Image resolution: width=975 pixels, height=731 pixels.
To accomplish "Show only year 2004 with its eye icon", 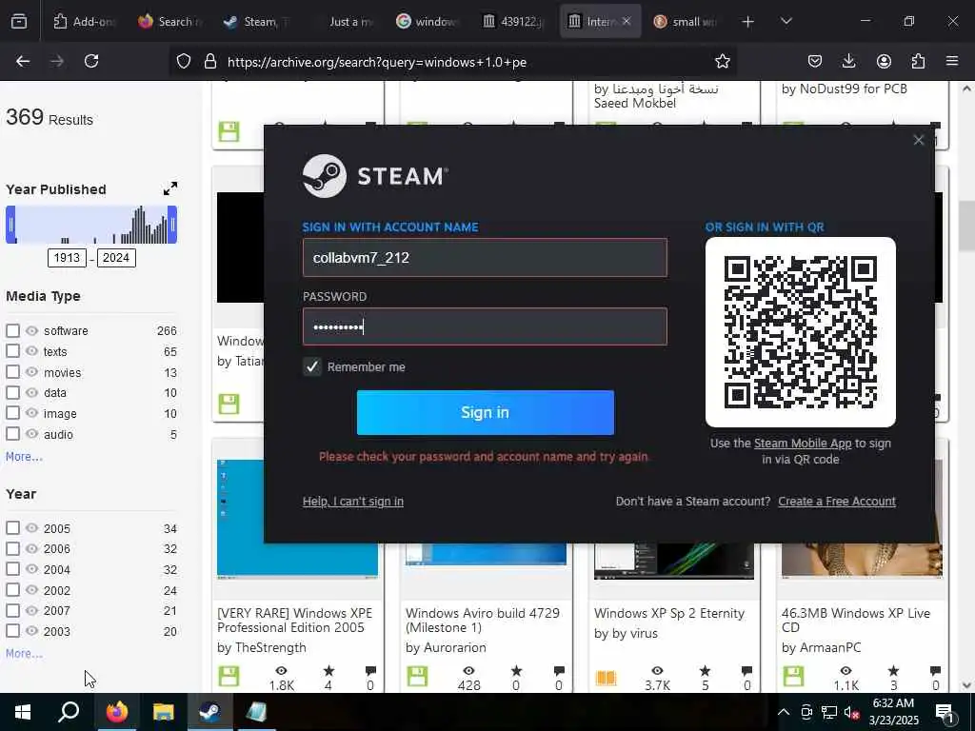I will pos(31,569).
